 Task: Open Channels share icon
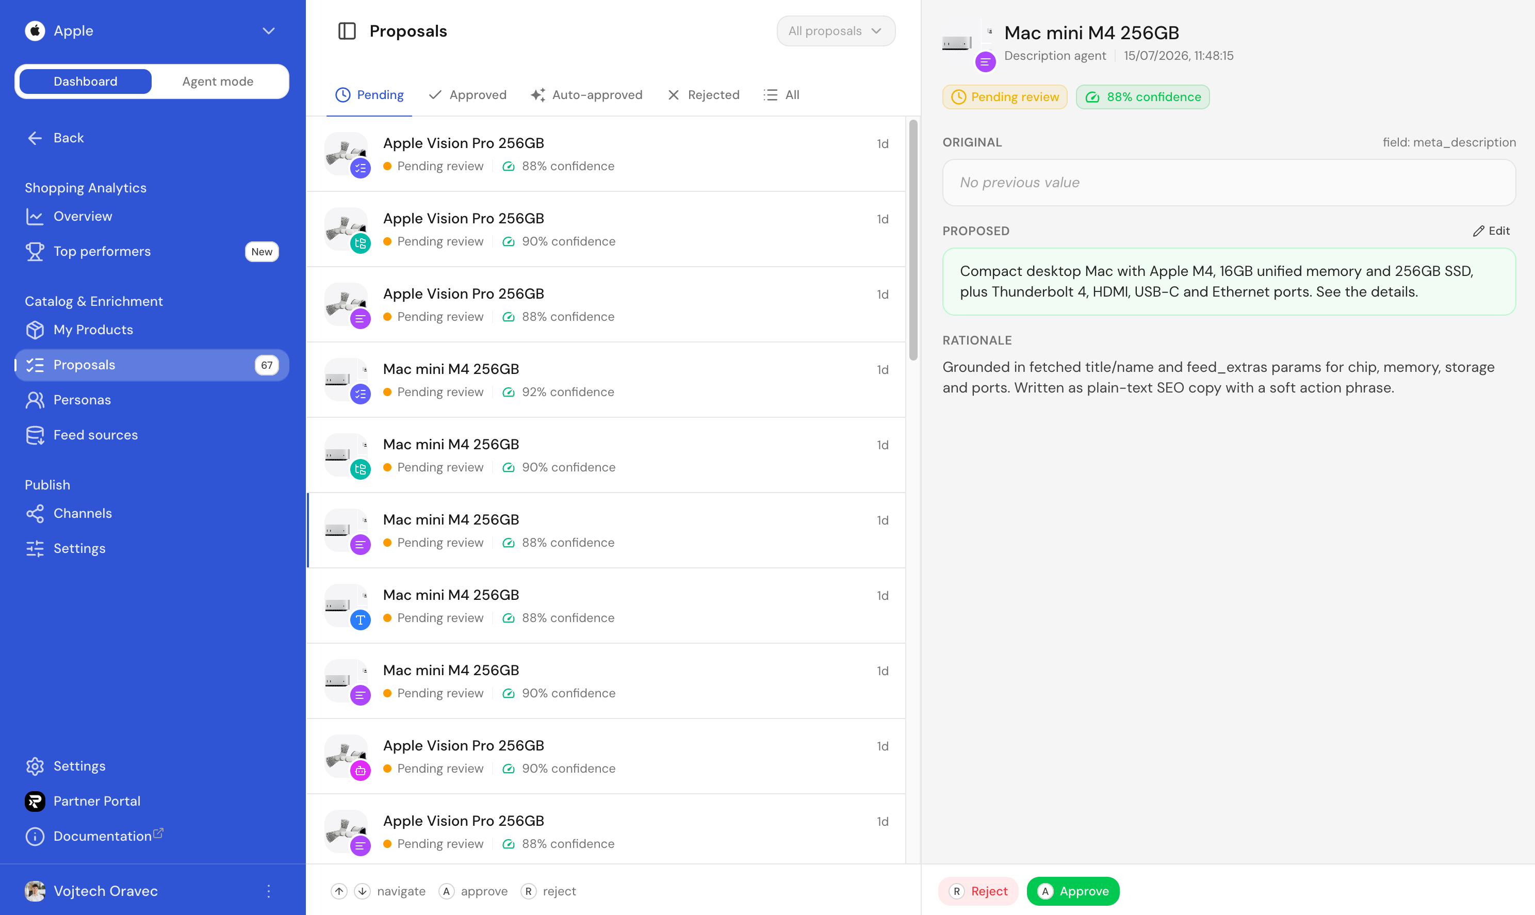coord(35,514)
